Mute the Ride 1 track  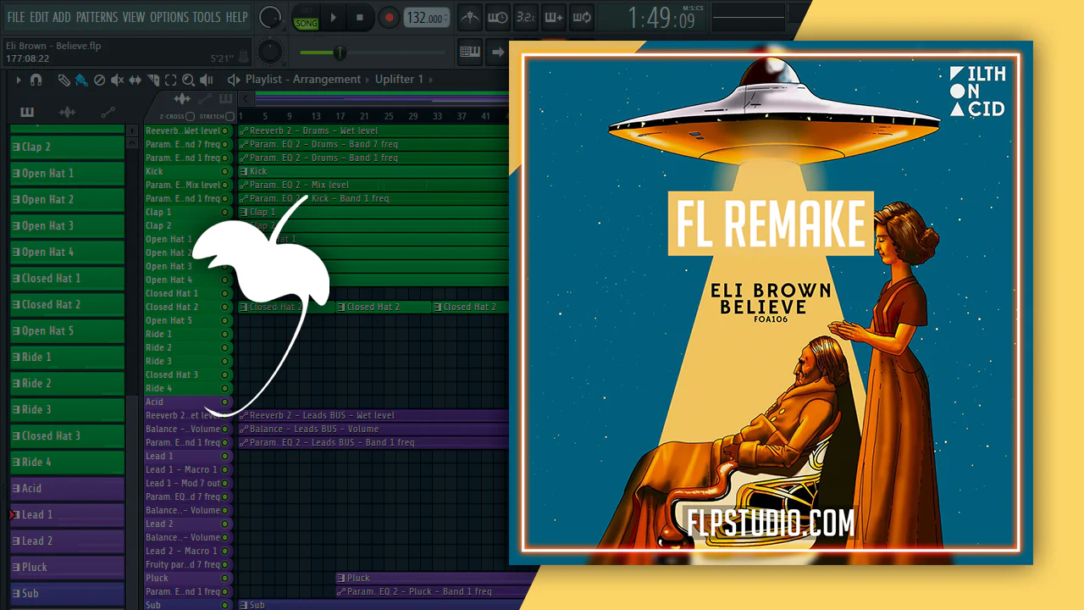224,334
